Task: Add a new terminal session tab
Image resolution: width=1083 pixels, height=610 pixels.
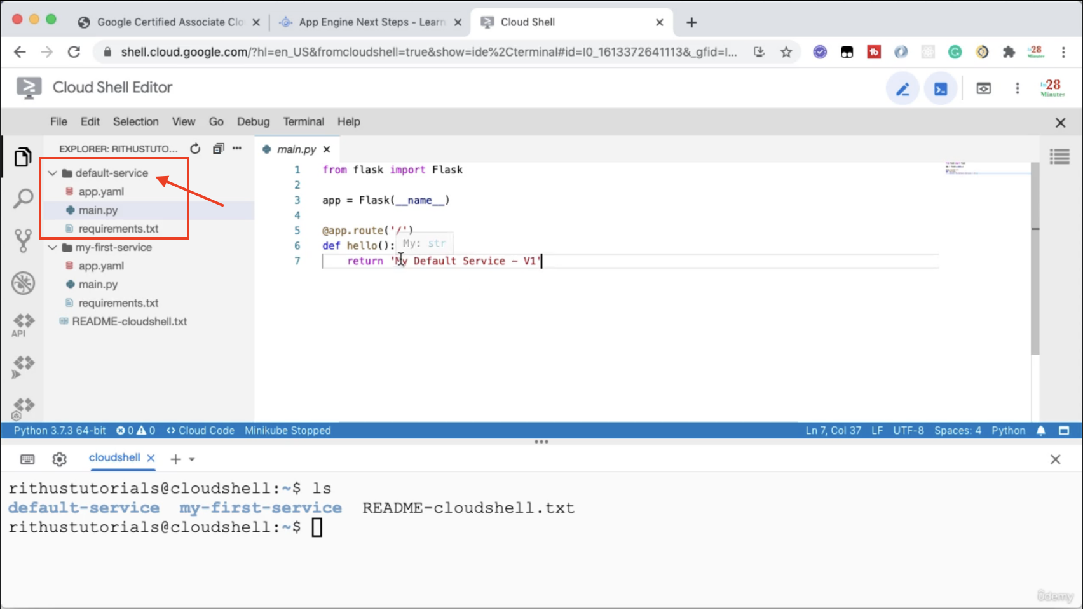Action: (175, 459)
